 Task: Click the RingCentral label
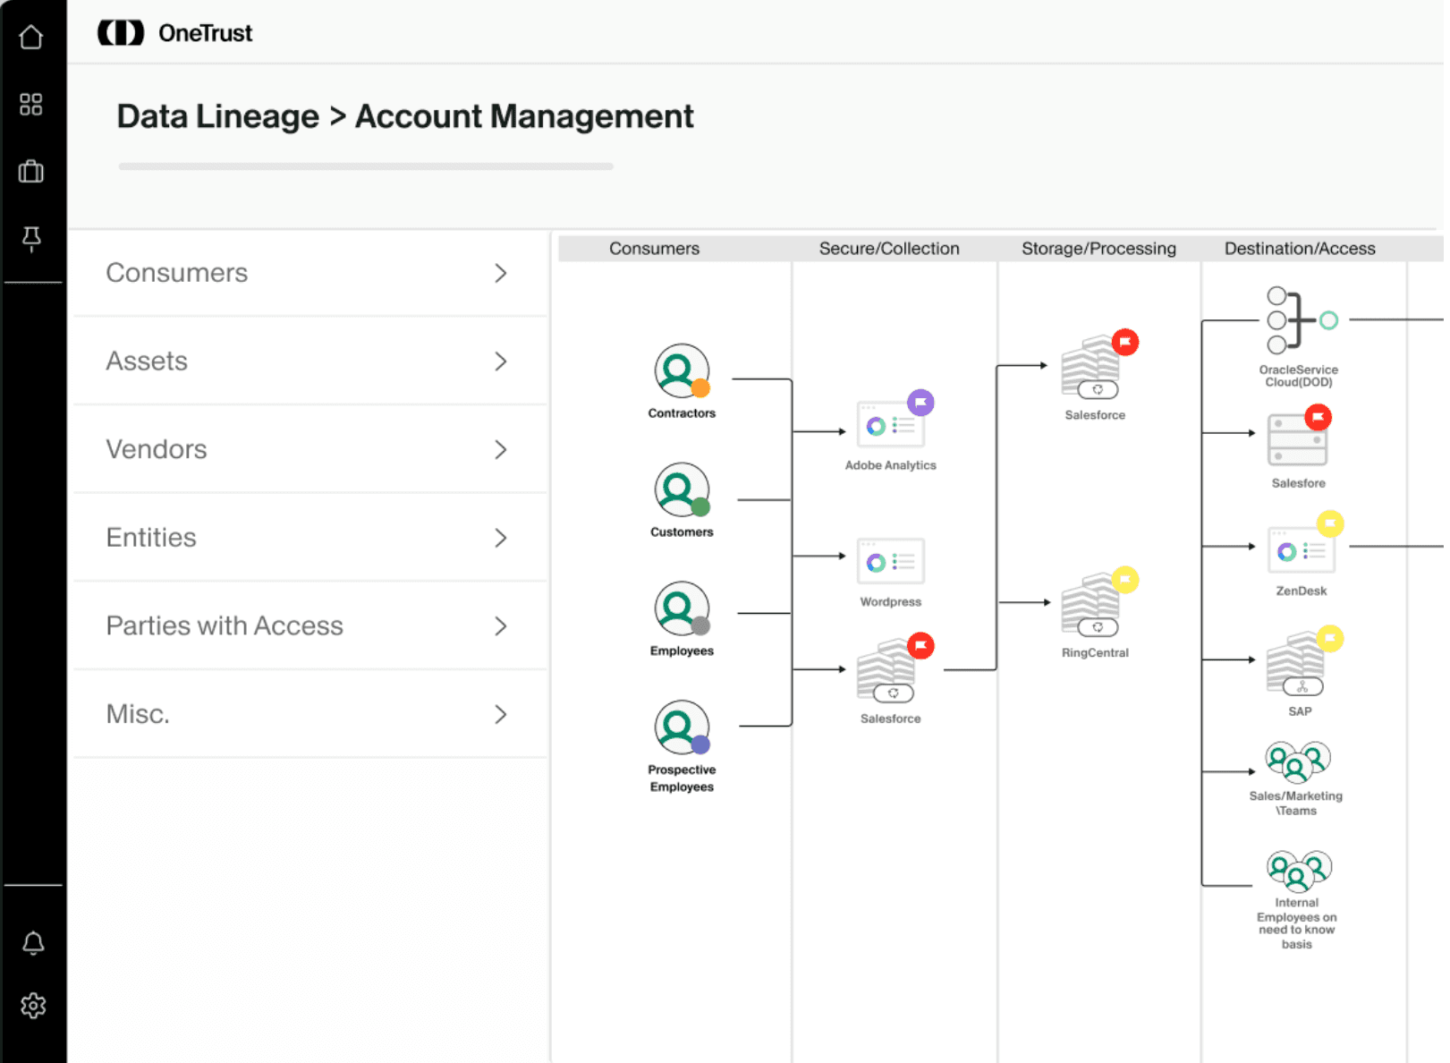tap(1095, 653)
